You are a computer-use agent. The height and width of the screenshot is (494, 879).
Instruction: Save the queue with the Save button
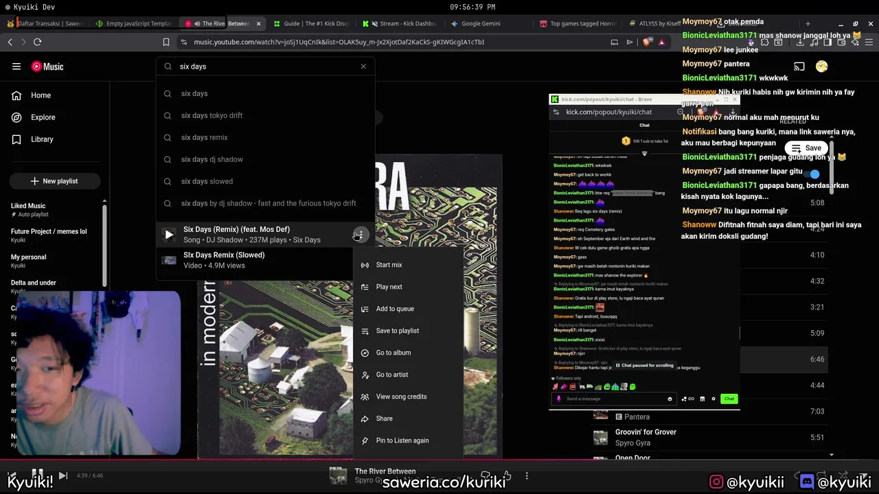coord(806,148)
